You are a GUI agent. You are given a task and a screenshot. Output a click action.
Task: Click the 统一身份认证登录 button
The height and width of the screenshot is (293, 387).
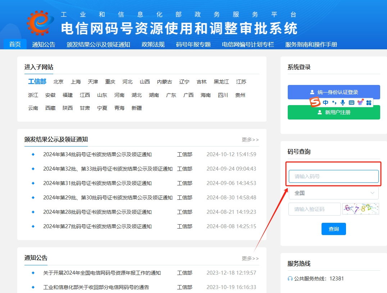point(334,92)
